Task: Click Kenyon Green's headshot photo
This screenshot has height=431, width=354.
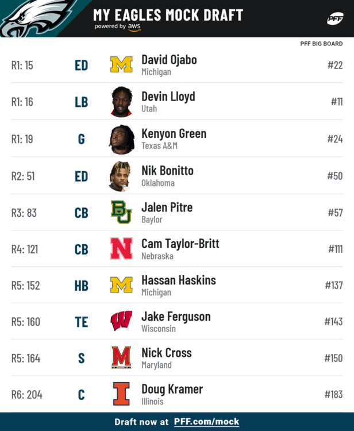Action: click(x=122, y=139)
